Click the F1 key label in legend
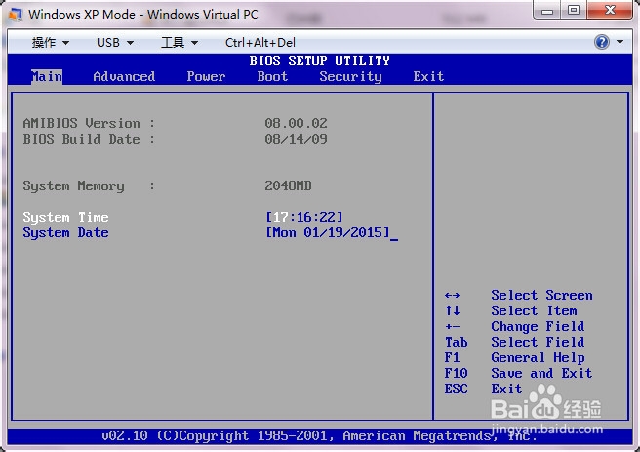Viewport: 640px width, 452px height. [x=453, y=357]
